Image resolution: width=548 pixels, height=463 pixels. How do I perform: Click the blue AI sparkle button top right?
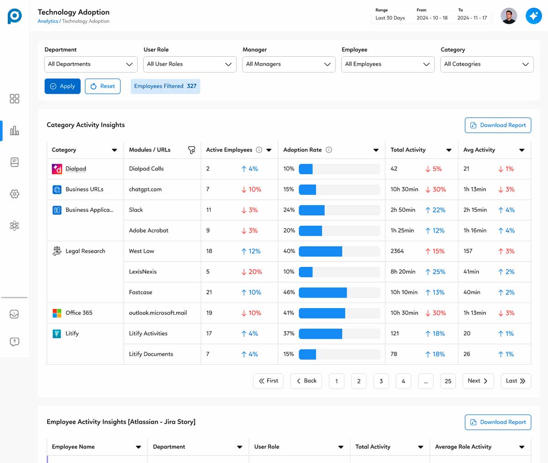point(533,16)
